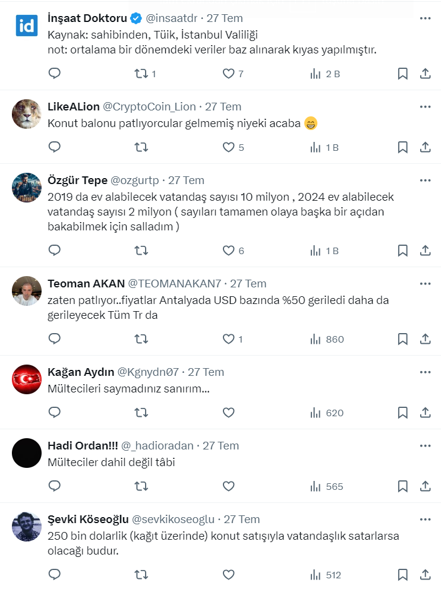
Task: Expand the more menu on Teoman AKAN's tweet
Action: (x=425, y=283)
